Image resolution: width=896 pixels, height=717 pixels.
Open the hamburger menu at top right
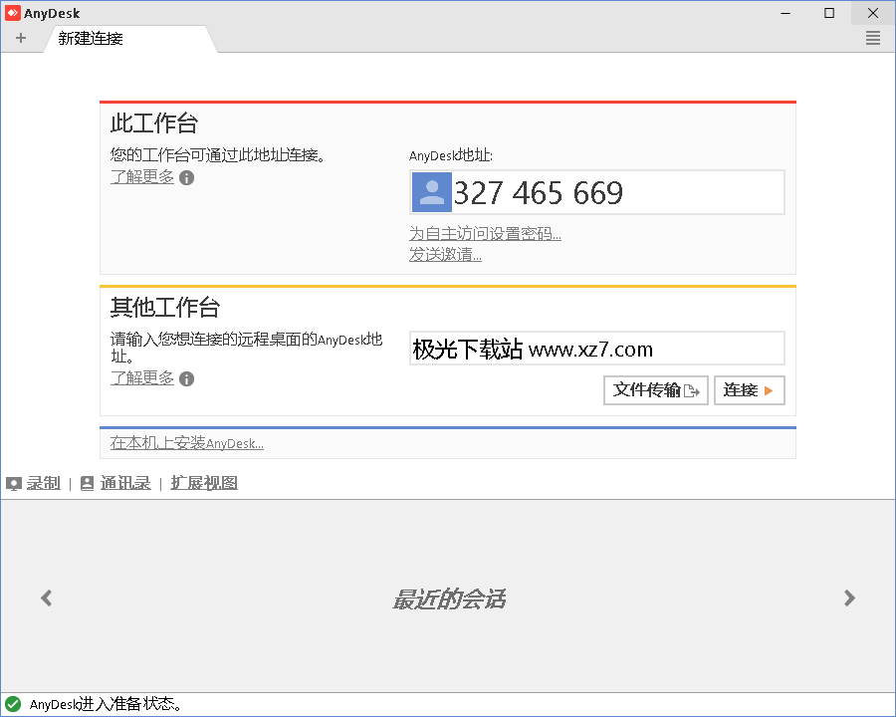click(x=872, y=38)
